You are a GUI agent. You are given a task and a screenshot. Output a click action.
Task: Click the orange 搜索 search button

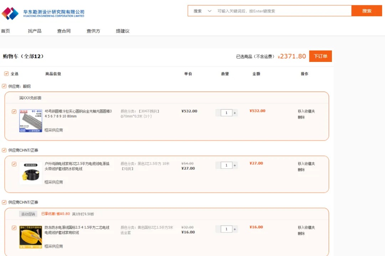coord(366,11)
